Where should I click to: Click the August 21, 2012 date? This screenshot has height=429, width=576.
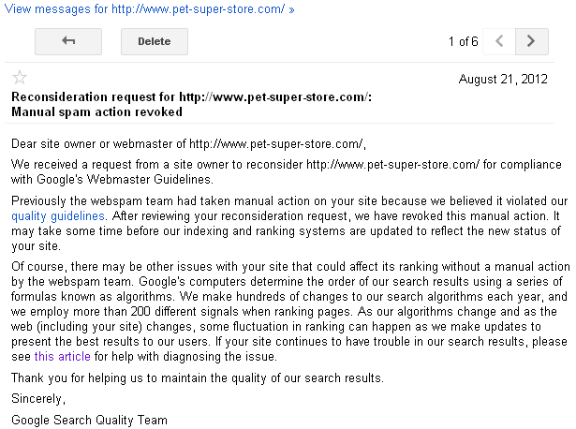pos(503,80)
